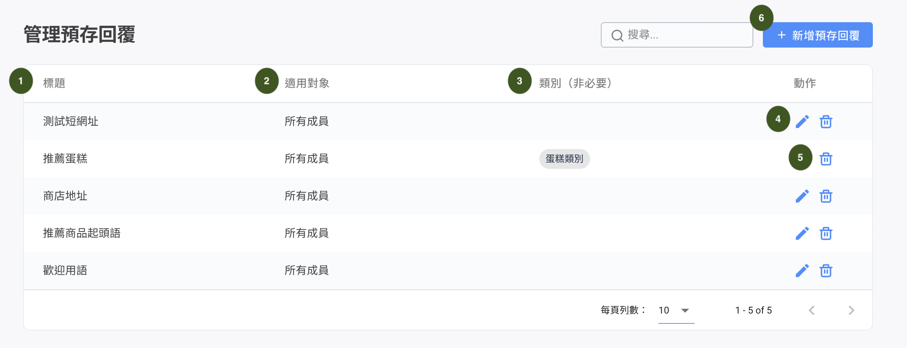Edit the 歡迎用語 reply
This screenshot has height=348, width=907.
point(802,271)
